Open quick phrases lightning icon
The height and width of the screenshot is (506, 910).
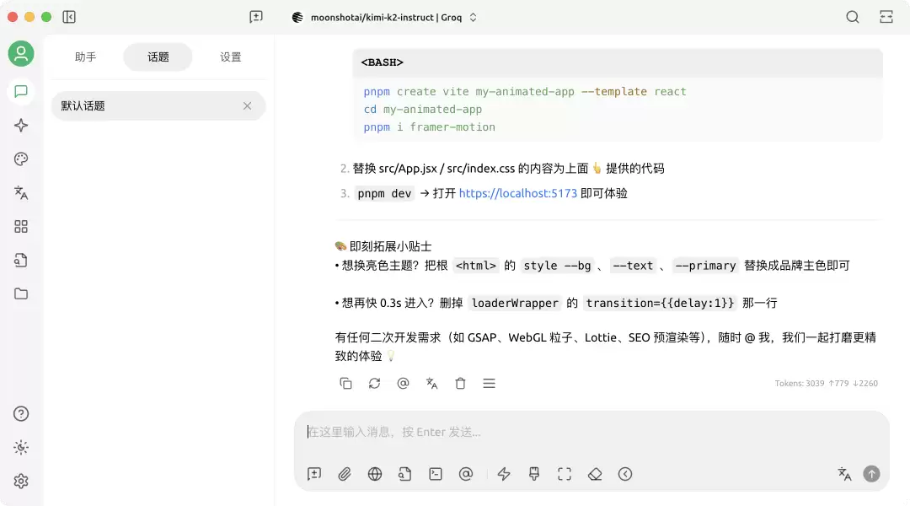504,474
